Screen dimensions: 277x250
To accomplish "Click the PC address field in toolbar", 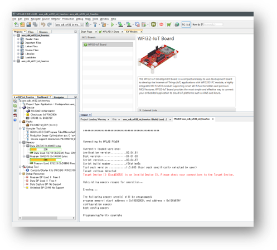I will 186,24.
